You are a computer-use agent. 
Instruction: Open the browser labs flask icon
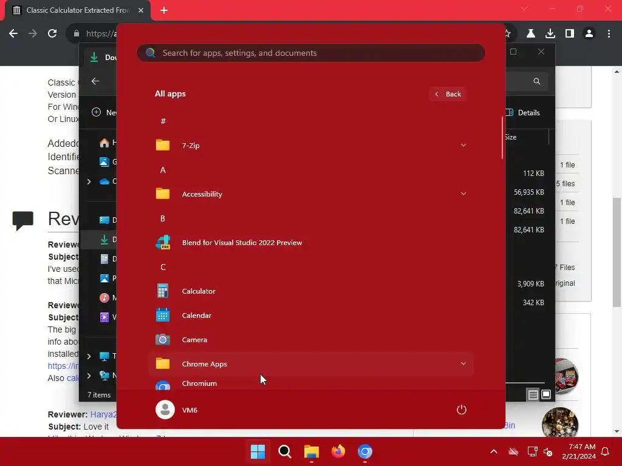pos(531,34)
